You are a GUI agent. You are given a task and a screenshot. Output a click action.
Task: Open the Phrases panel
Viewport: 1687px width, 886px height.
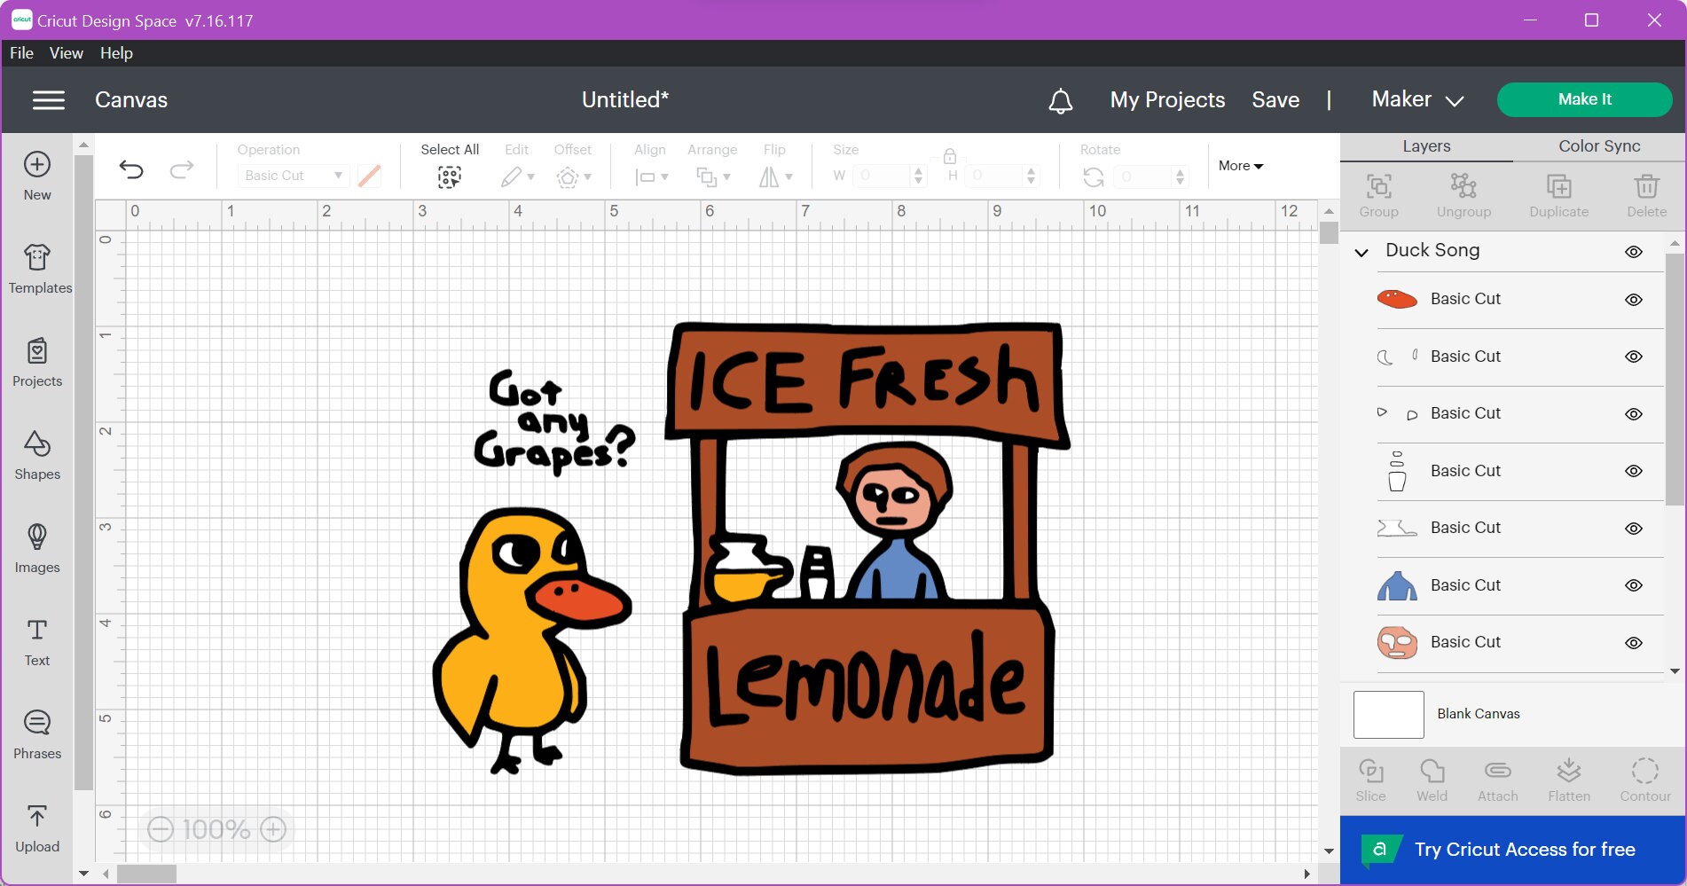tap(36, 730)
